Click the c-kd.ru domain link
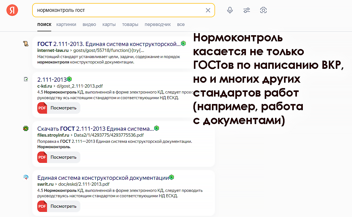 (x=45, y=86)
